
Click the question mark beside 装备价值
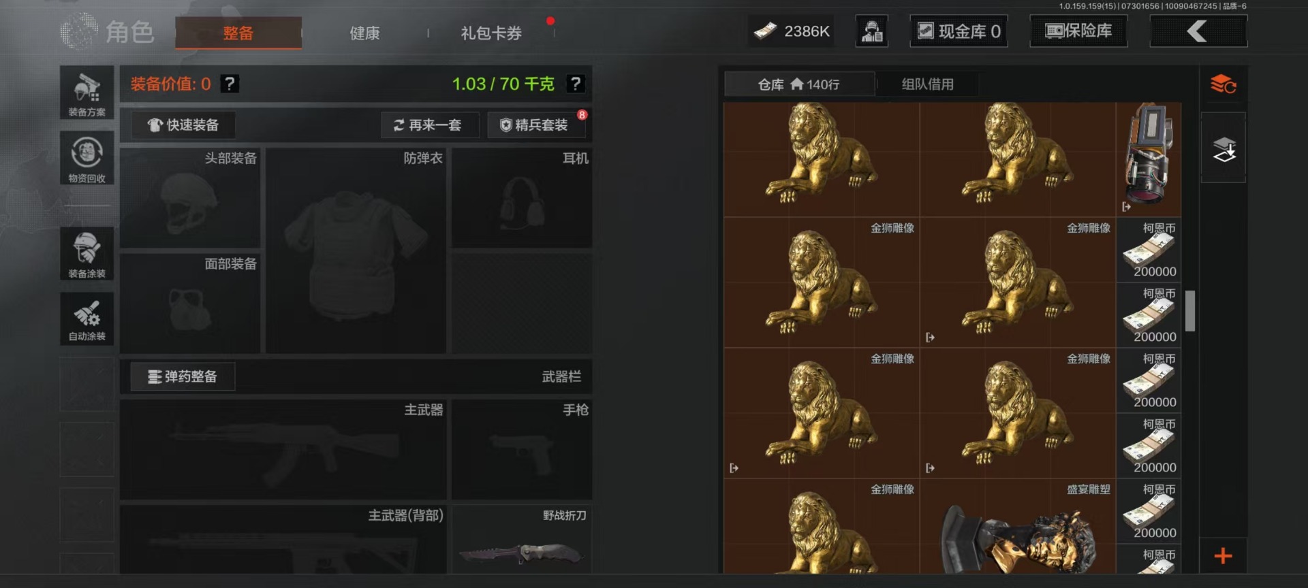(x=230, y=84)
